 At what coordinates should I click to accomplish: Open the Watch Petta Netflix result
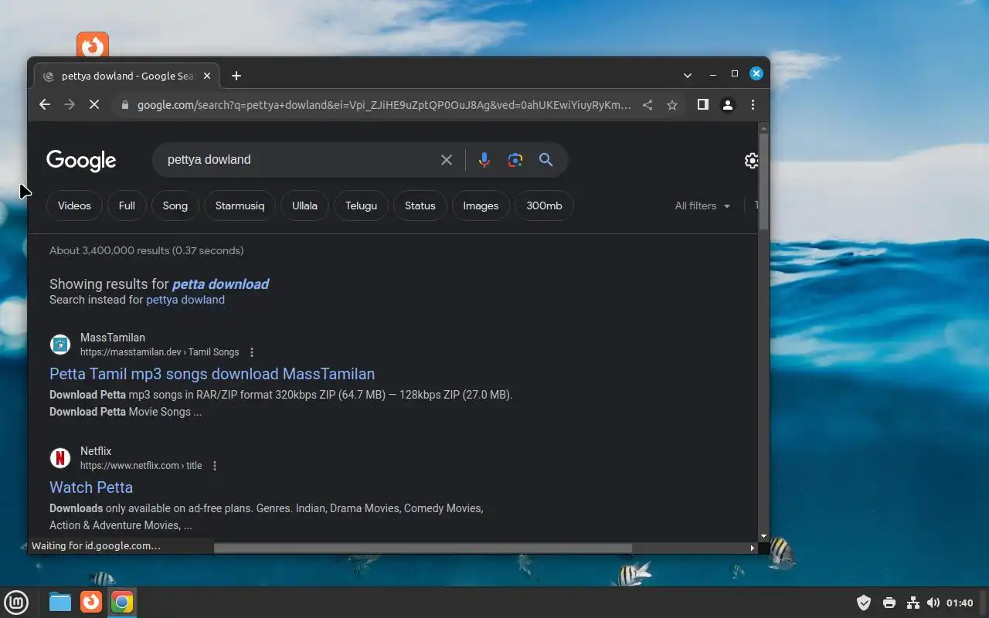click(91, 487)
